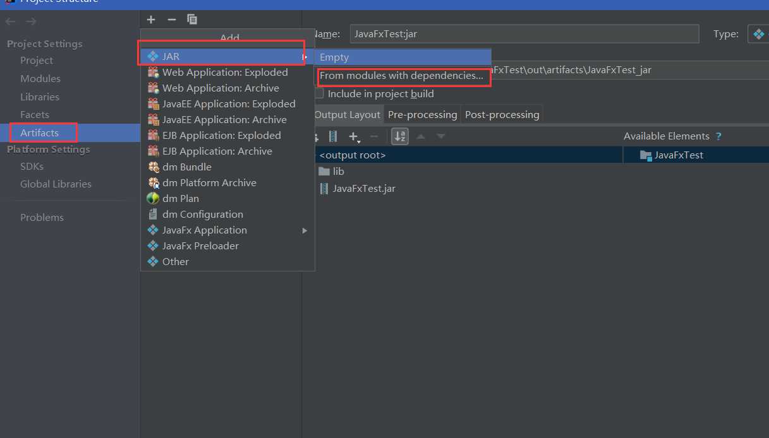The image size is (769, 438).
Task: Expand JavaFx Application submenu arrow
Action: pos(305,230)
